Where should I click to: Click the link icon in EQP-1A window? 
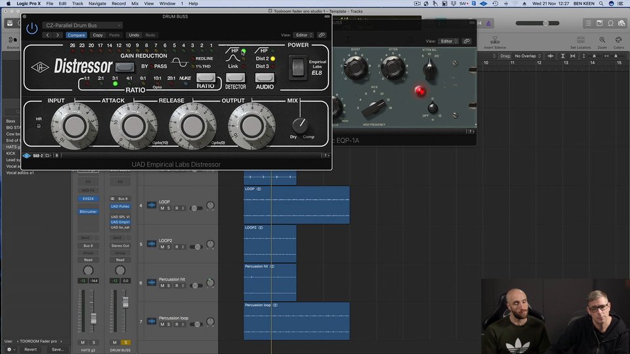[466, 41]
